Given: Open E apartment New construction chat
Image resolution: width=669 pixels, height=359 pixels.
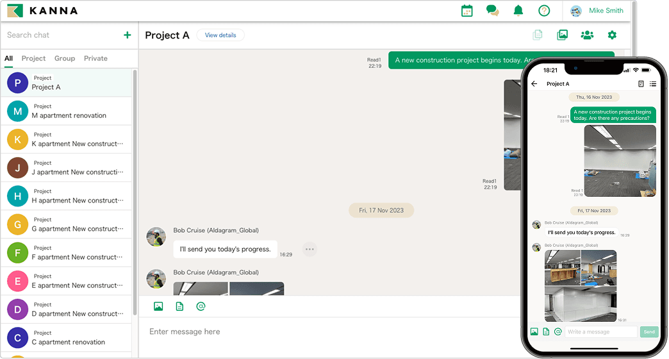Looking at the screenshot, I should tap(67, 281).
